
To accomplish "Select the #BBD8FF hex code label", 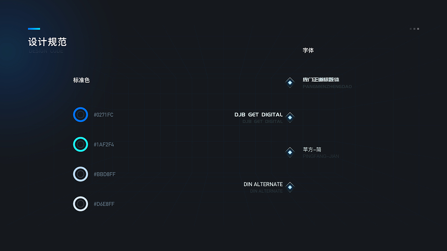I will click(104, 174).
